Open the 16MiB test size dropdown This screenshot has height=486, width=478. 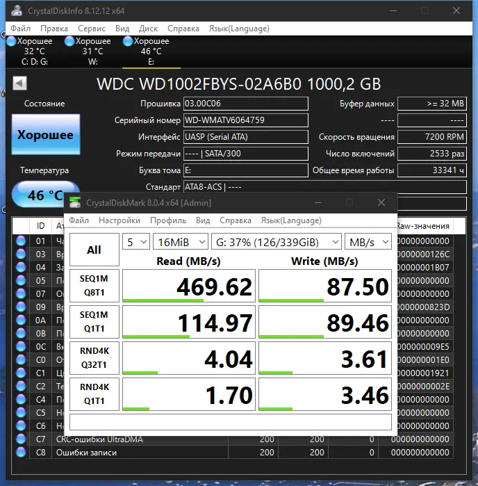click(181, 242)
